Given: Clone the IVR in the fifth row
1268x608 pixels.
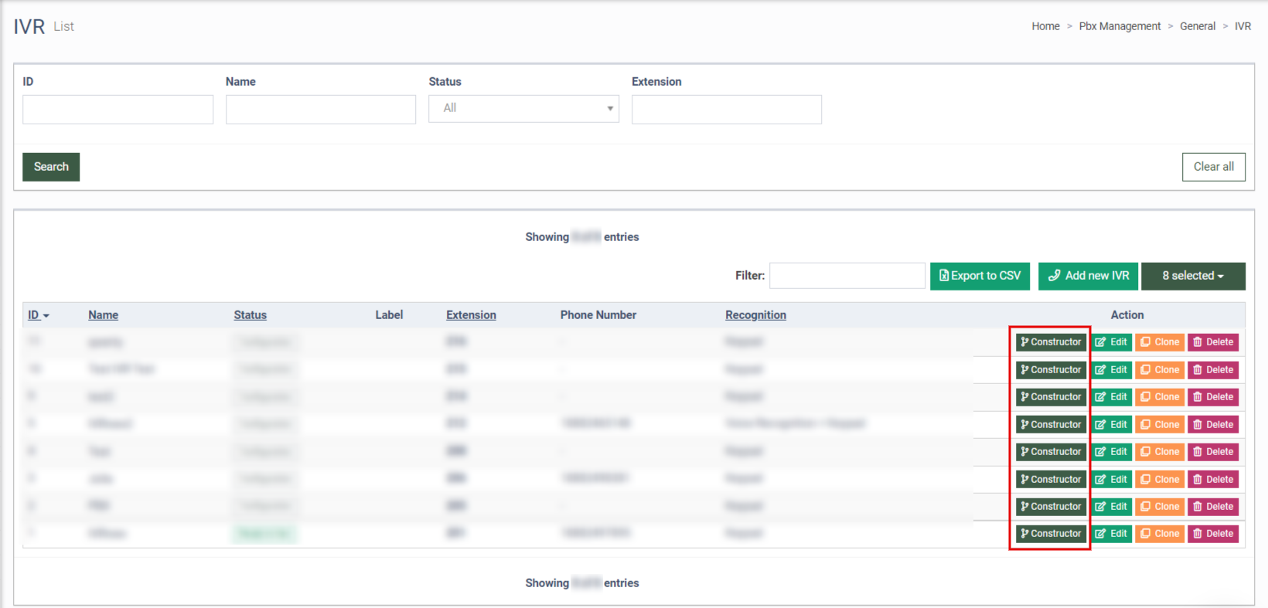Looking at the screenshot, I should tap(1160, 452).
